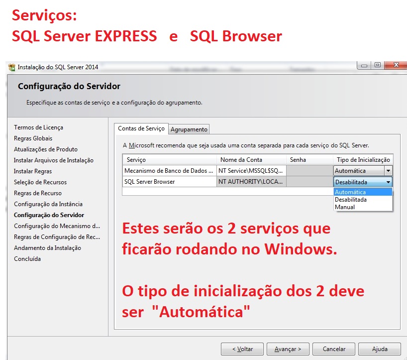Open startup type dropdown for Mecanismo de Banco de Dados

point(388,171)
